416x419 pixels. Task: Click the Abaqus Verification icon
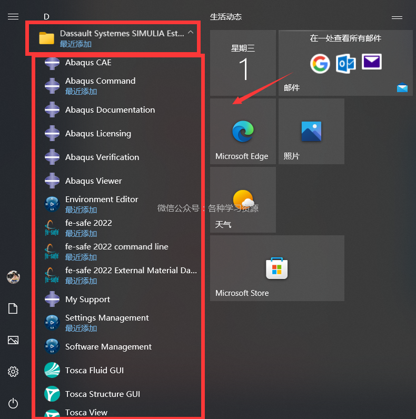click(x=52, y=157)
